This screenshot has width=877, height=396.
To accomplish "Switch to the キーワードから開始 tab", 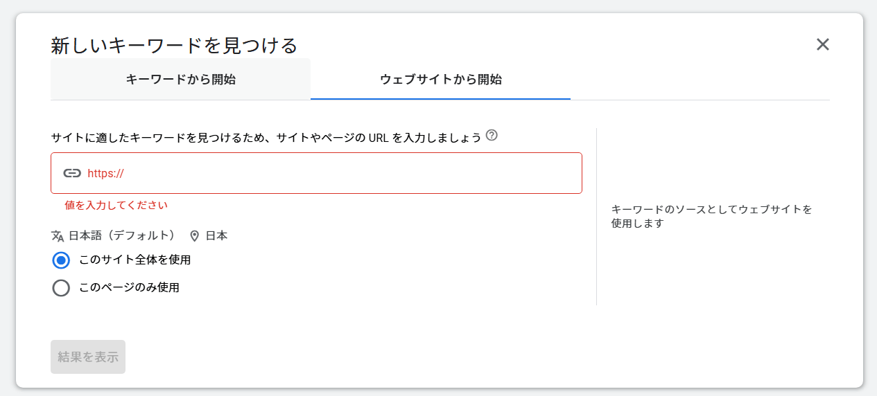I will (180, 79).
